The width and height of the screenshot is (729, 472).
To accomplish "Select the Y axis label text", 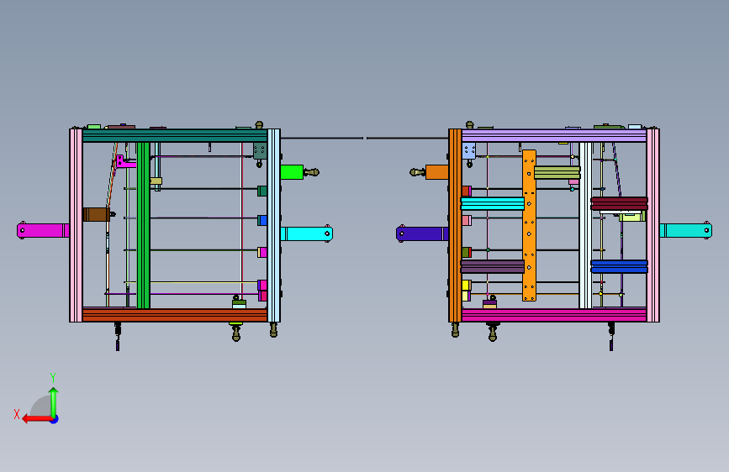I will (x=53, y=377).
